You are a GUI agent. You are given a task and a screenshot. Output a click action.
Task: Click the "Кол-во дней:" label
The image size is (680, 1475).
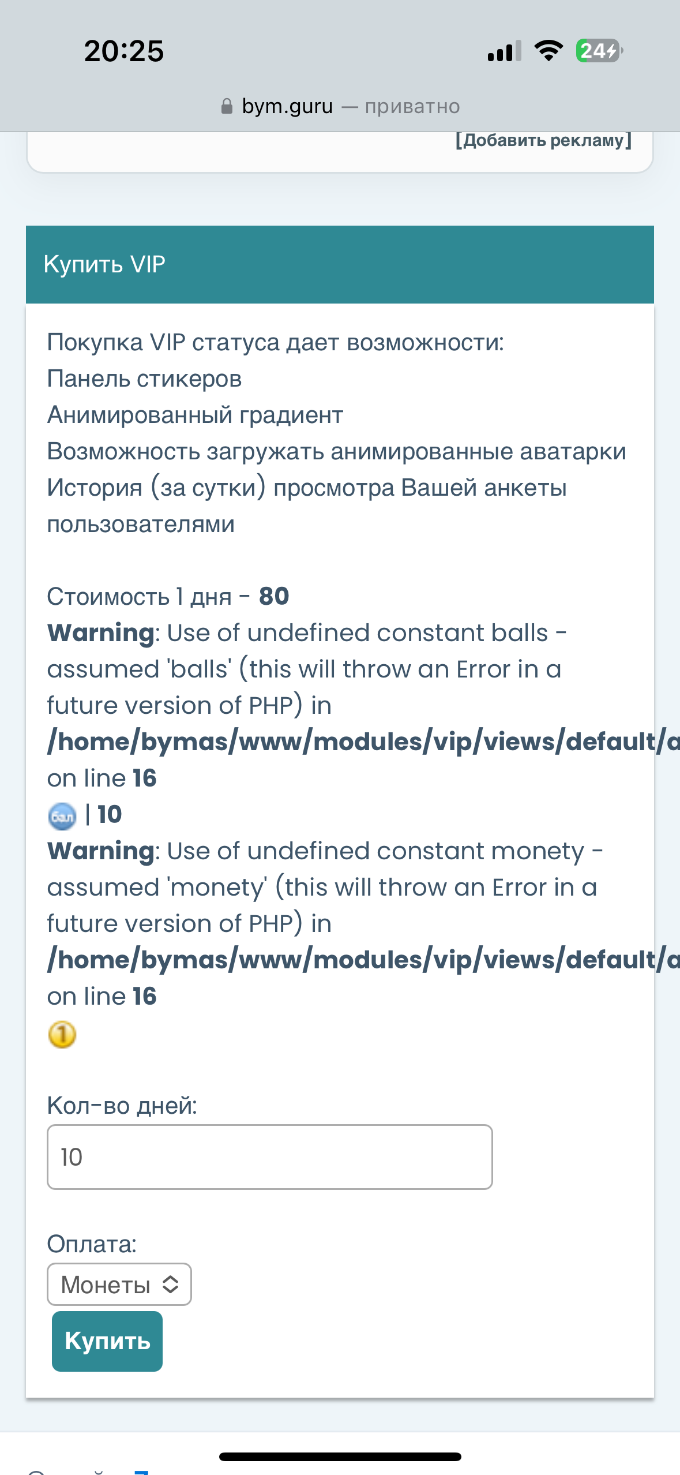(x=122, y=1105)
